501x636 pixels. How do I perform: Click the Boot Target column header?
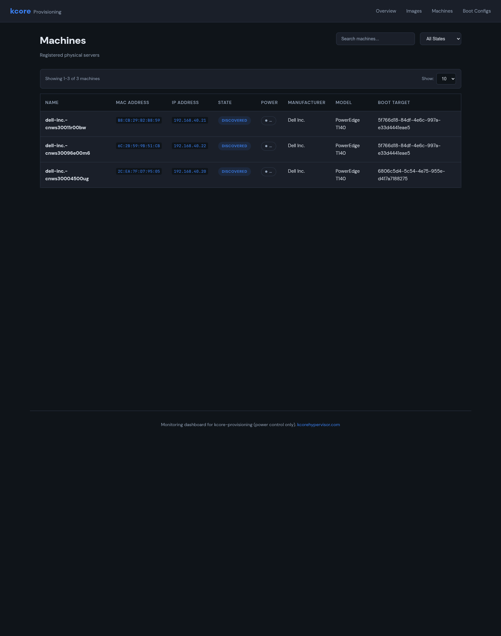point(394,102)
